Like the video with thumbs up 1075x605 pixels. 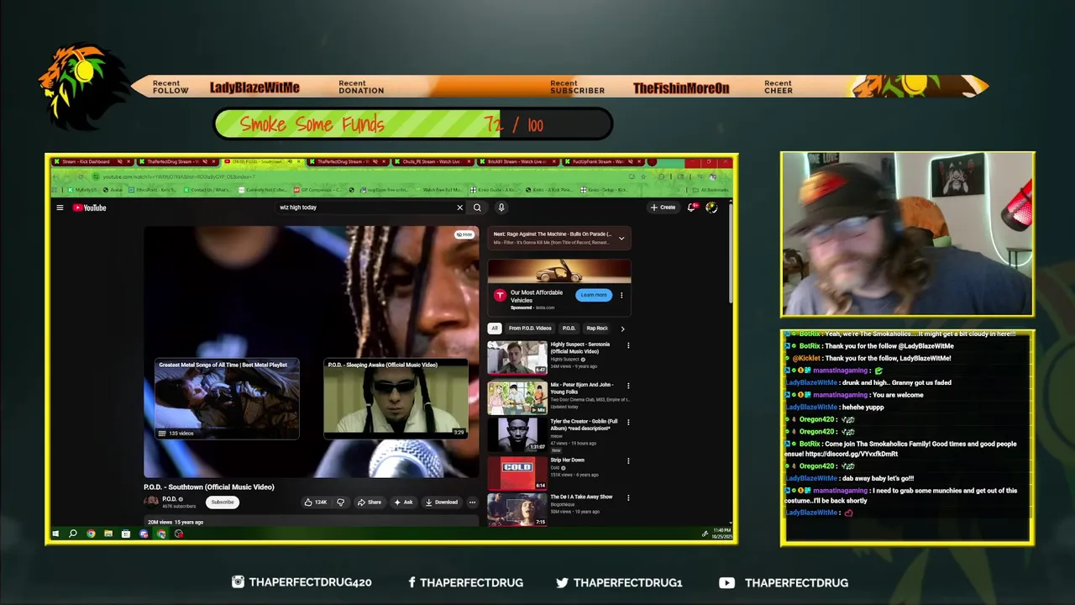coord(316,502)
